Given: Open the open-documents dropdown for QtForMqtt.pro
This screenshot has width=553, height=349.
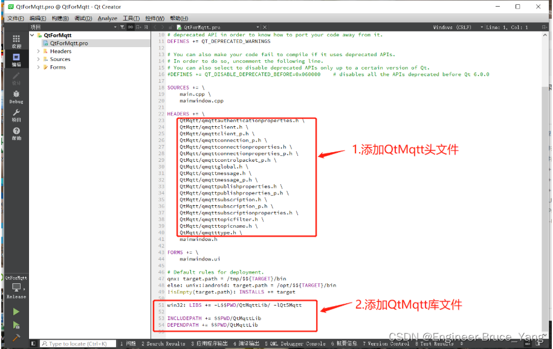Looking at the screenshot, I should [x=257, y=27].
